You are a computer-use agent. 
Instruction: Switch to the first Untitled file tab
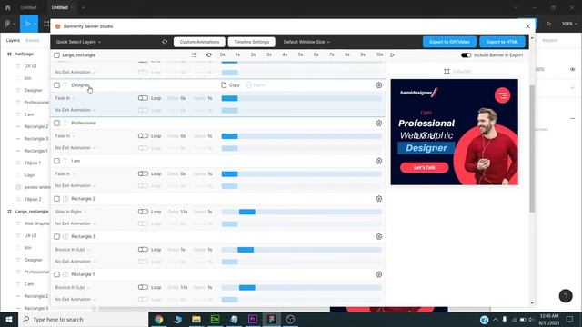(28, 7)
